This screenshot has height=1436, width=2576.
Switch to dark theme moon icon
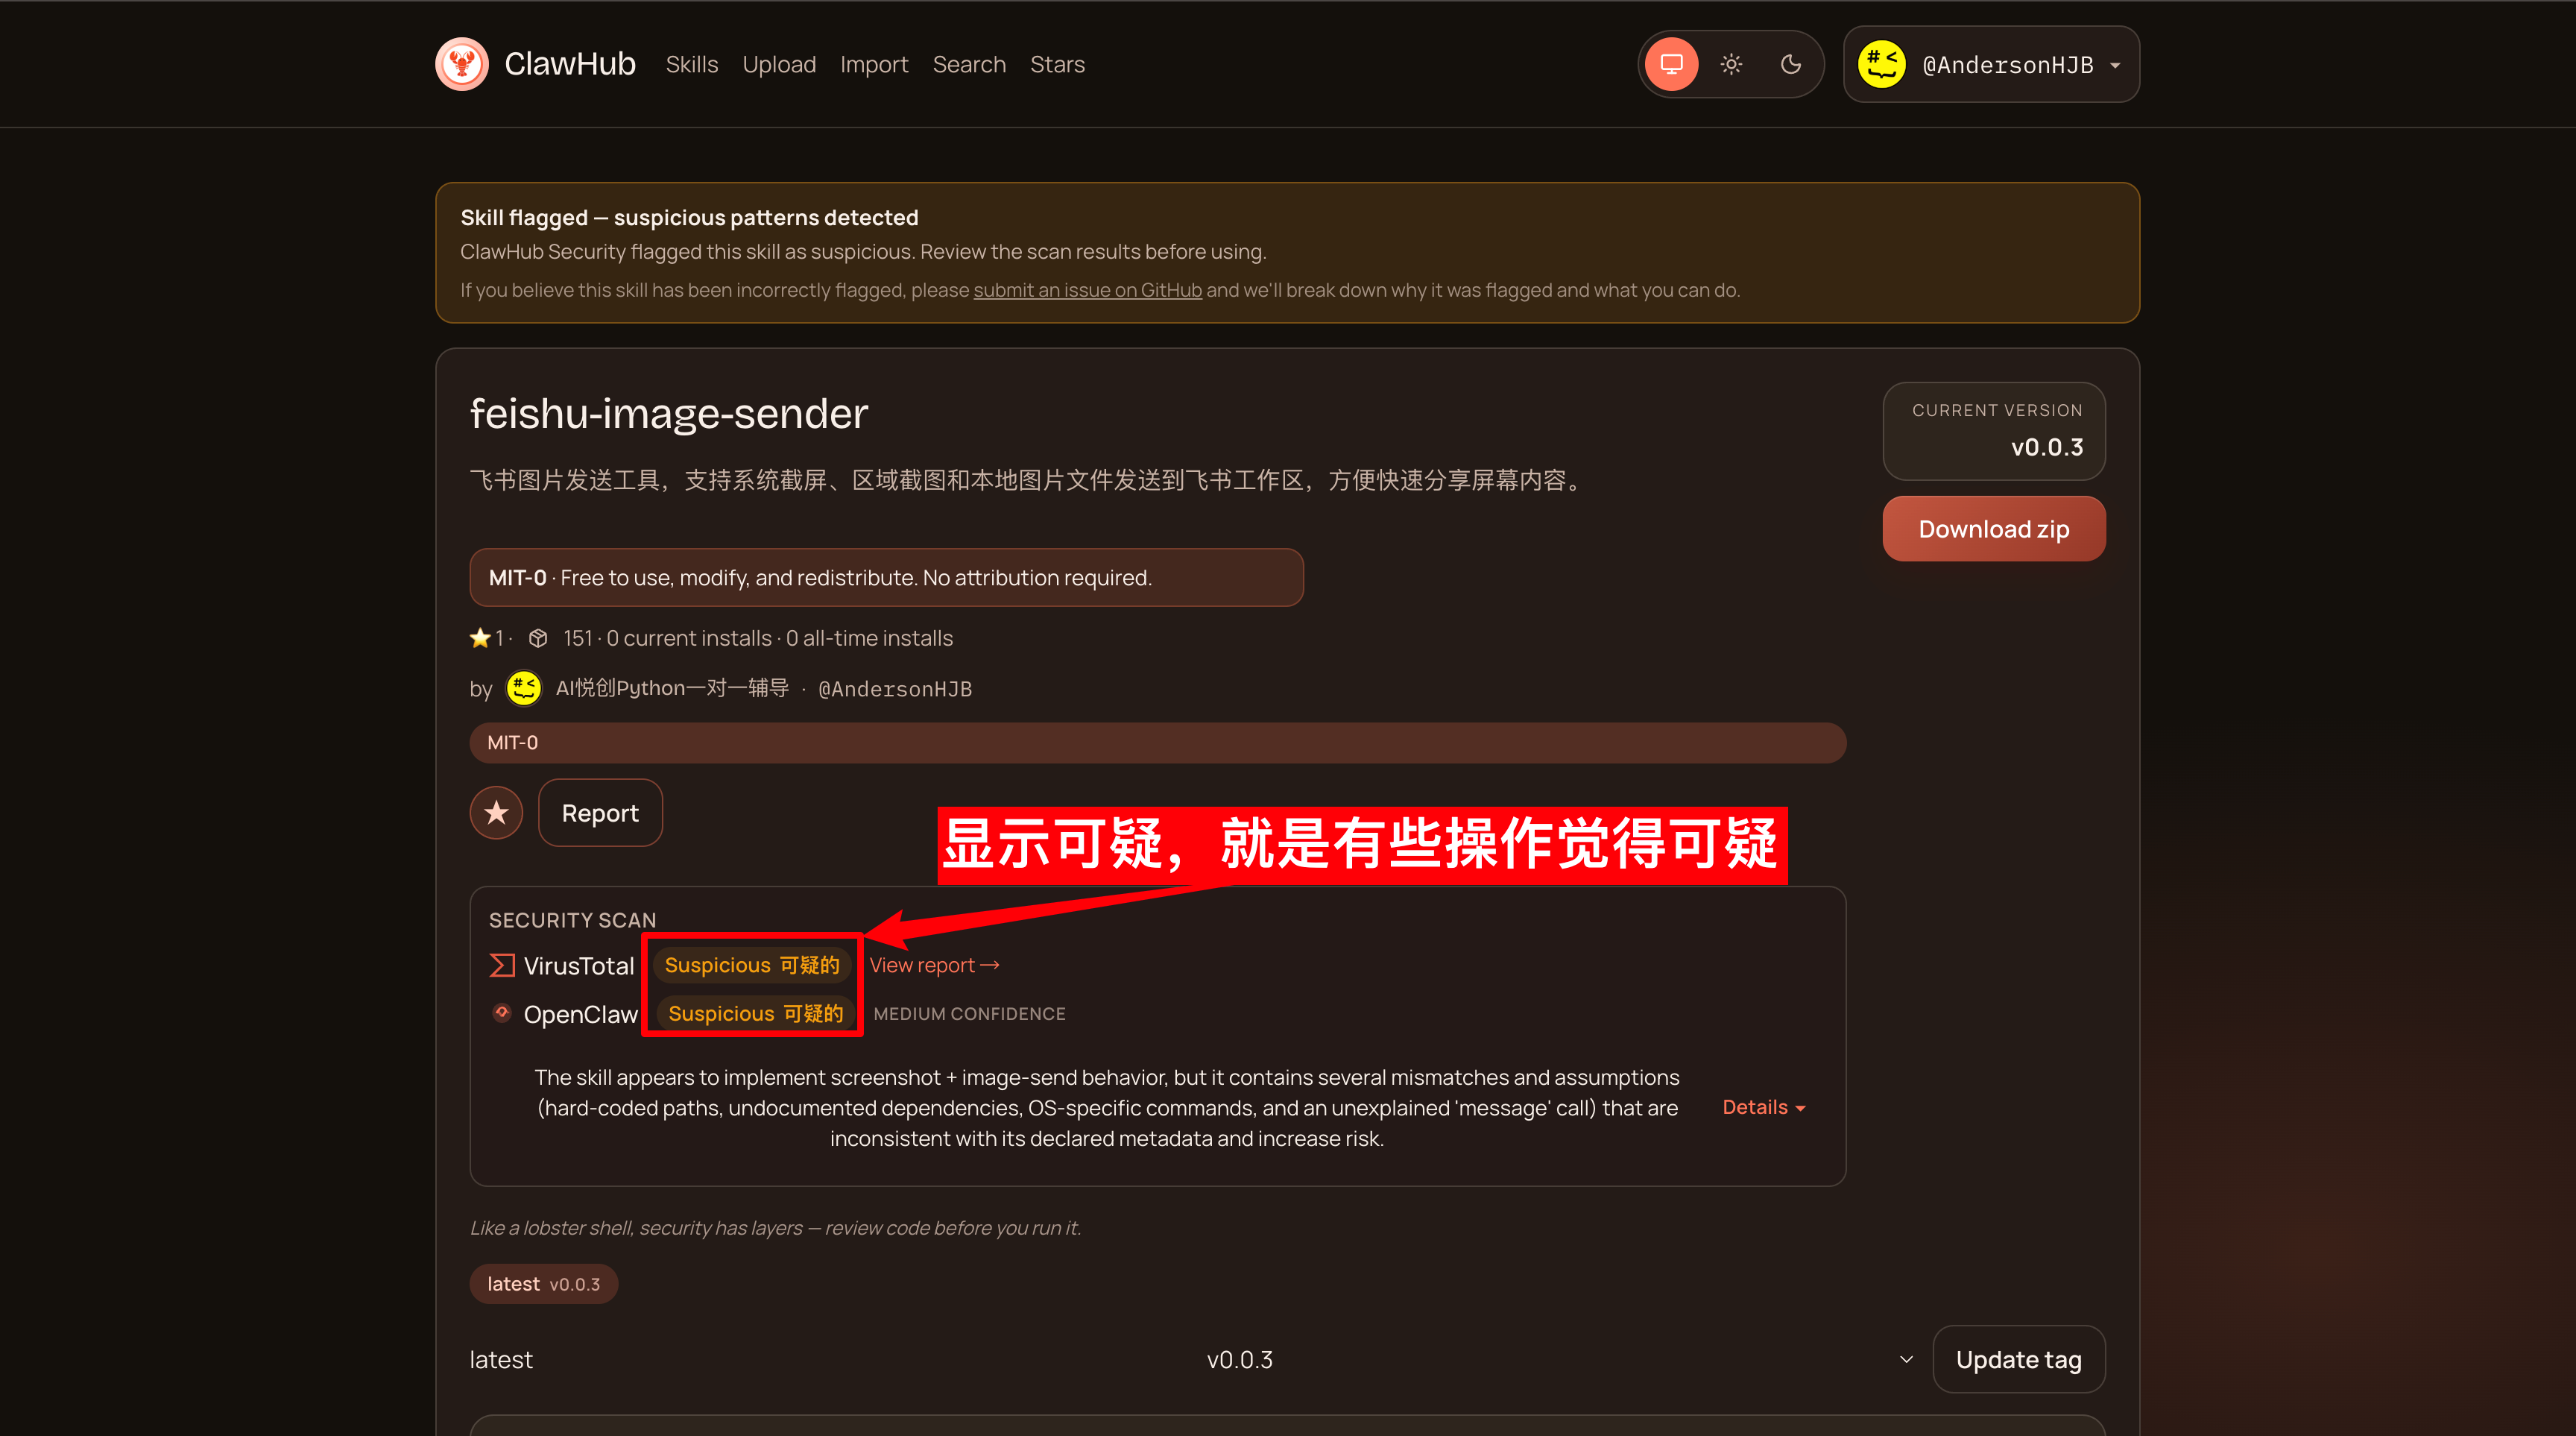1790,64
